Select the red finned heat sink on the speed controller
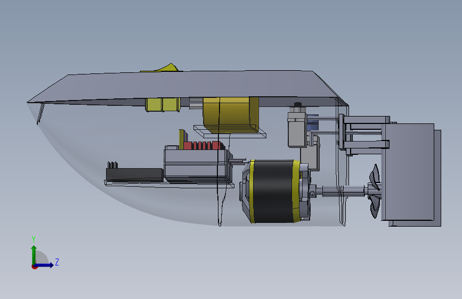 click(203, 145)
